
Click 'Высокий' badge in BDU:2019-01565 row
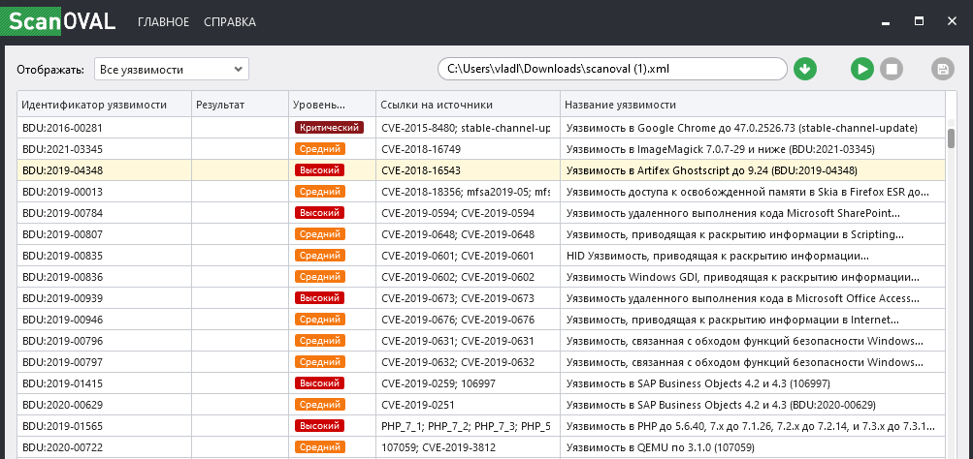tap(319, 426)
